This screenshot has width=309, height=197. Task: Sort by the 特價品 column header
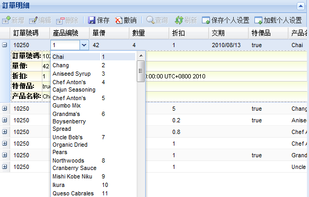click(268, 33)
